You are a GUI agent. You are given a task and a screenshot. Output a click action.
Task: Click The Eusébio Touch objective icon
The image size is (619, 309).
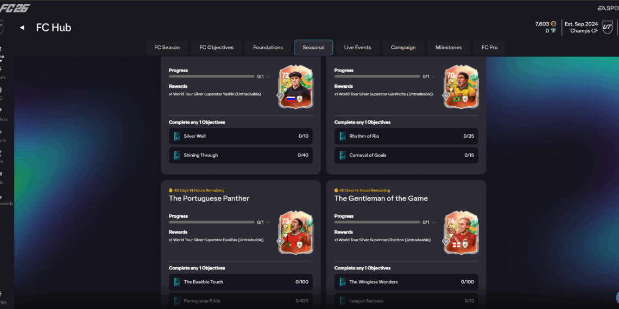point(177,282)
